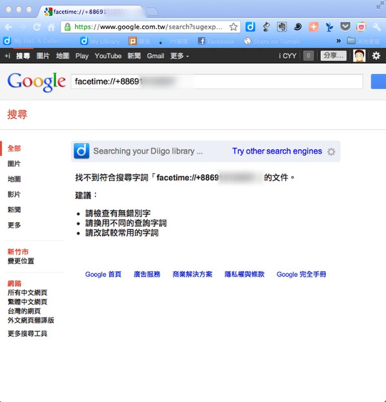Click the browser tab titled facetime://+8869

(x=91, y=12)
